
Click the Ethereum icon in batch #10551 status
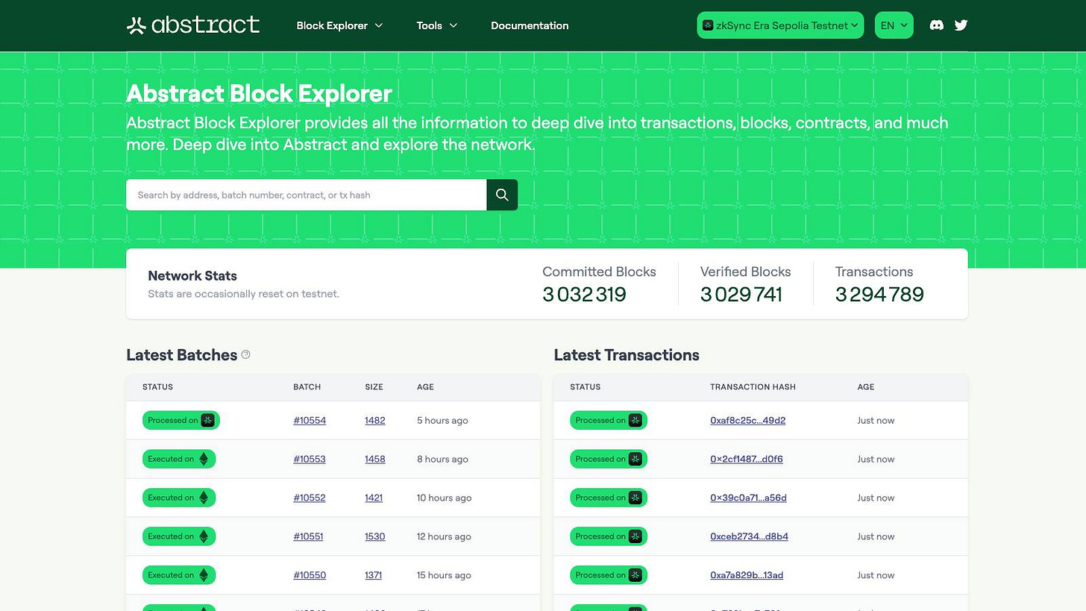204,536
